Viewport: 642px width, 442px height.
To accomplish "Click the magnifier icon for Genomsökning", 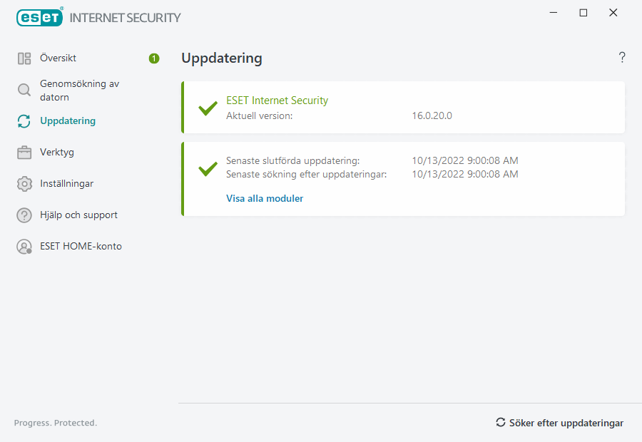I will (24, 90).
